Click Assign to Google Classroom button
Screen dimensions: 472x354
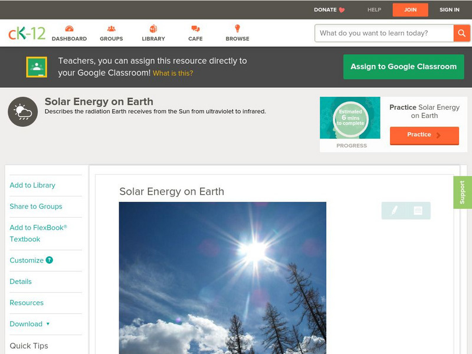404,67
